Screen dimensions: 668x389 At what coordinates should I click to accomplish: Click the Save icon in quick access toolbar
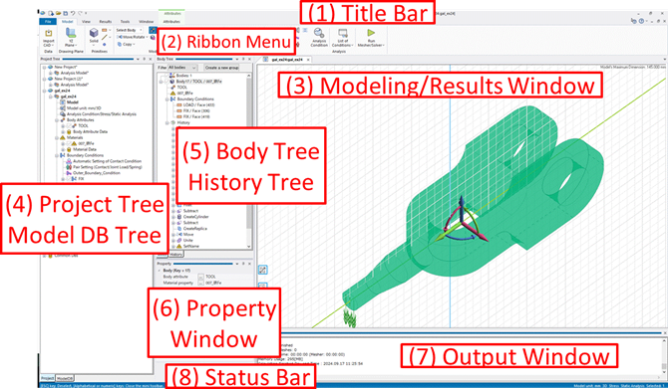pos(65,14)
